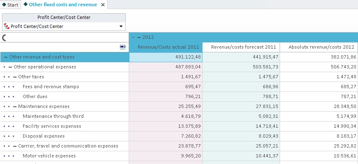Collapse the Maintenance expenses node
Viewport: 358px width, 164px height.
point(15,107)
